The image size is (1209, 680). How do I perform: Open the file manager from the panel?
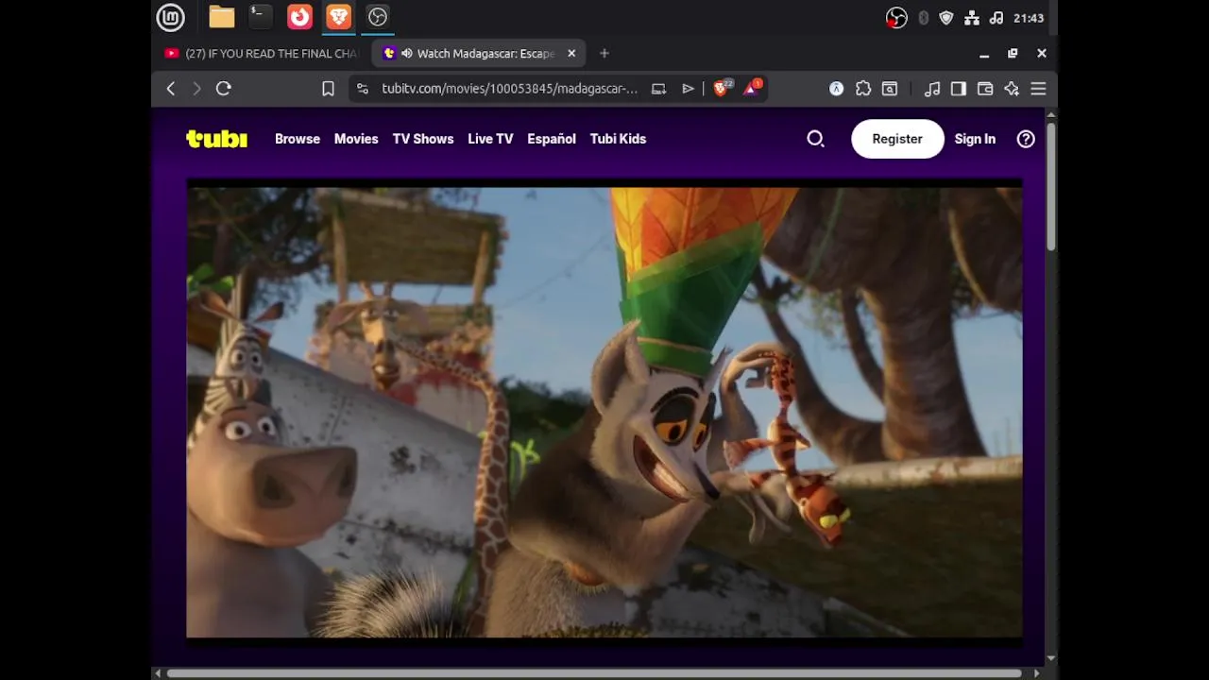(222, 17)
